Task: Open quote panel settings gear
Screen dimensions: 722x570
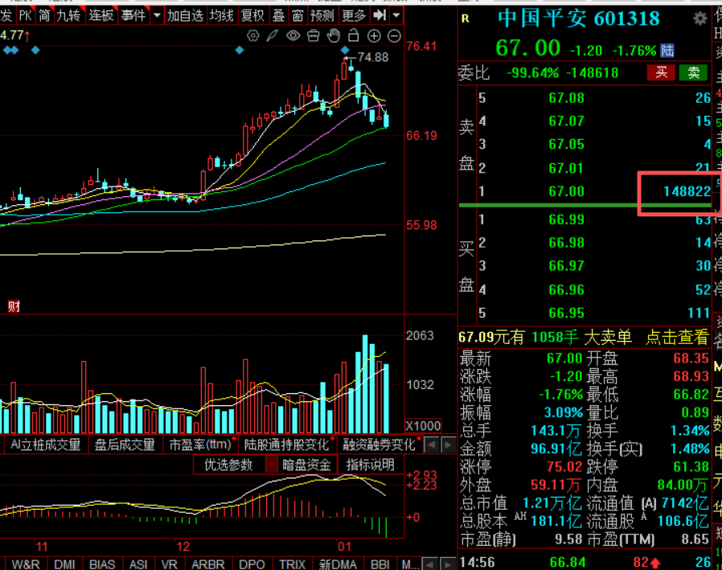Action: click(699, 18)
